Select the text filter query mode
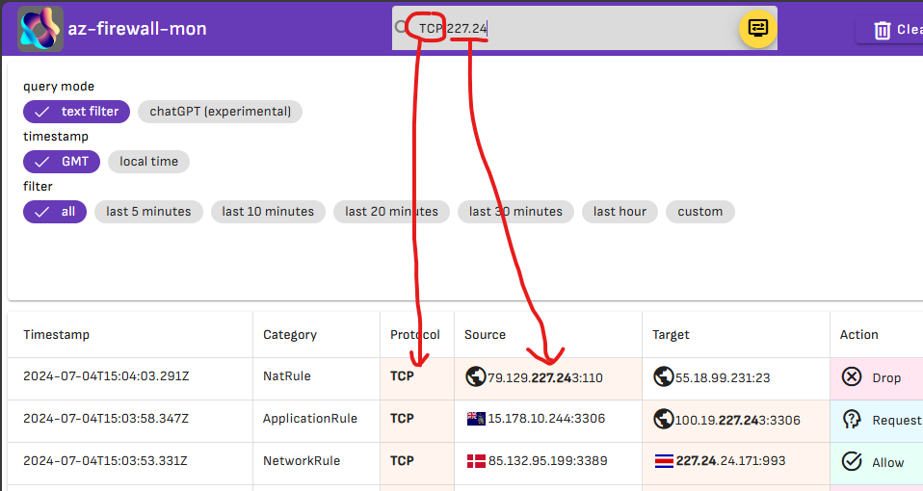Screen dimensions: 923x491 [76, 112]
